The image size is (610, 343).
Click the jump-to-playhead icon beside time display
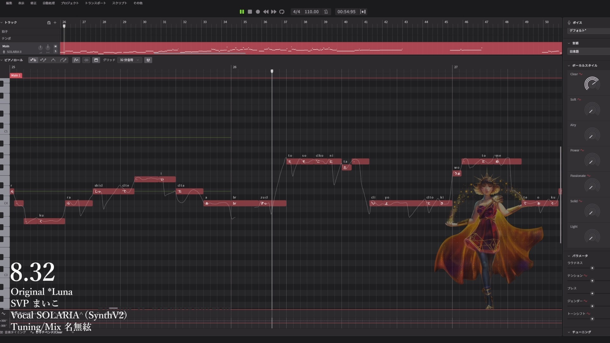[363, 12]
